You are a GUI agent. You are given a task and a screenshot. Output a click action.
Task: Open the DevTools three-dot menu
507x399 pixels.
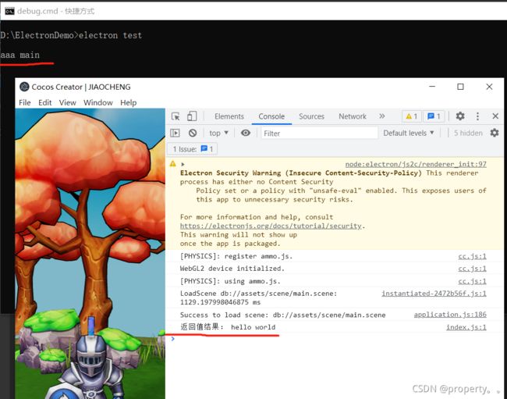pos(477,116)
